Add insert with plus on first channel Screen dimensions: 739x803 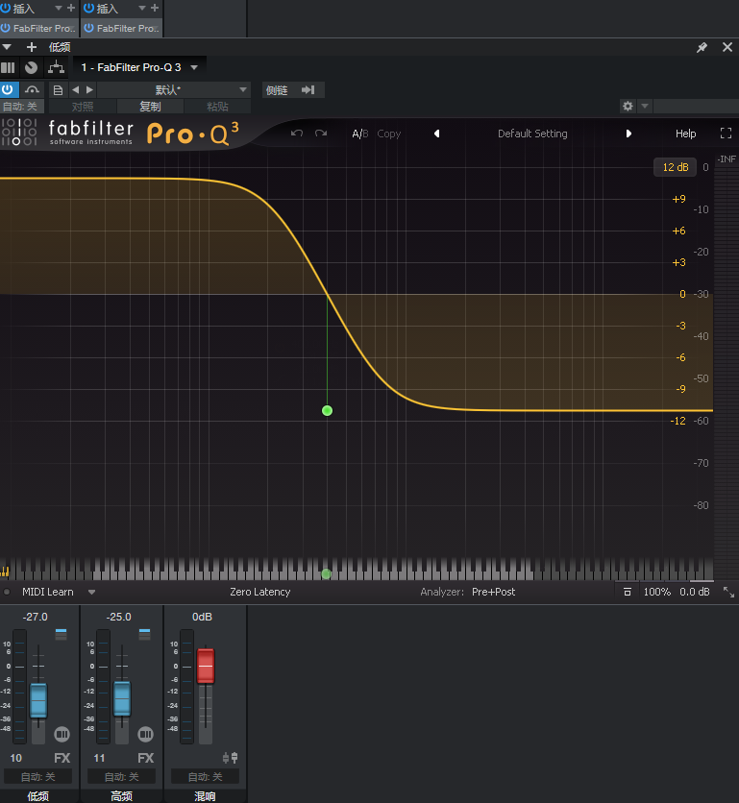click(71, 9)
